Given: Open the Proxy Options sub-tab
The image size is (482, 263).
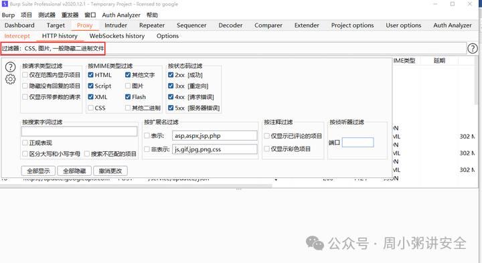Looking at the screenshot, I should 167,36.
